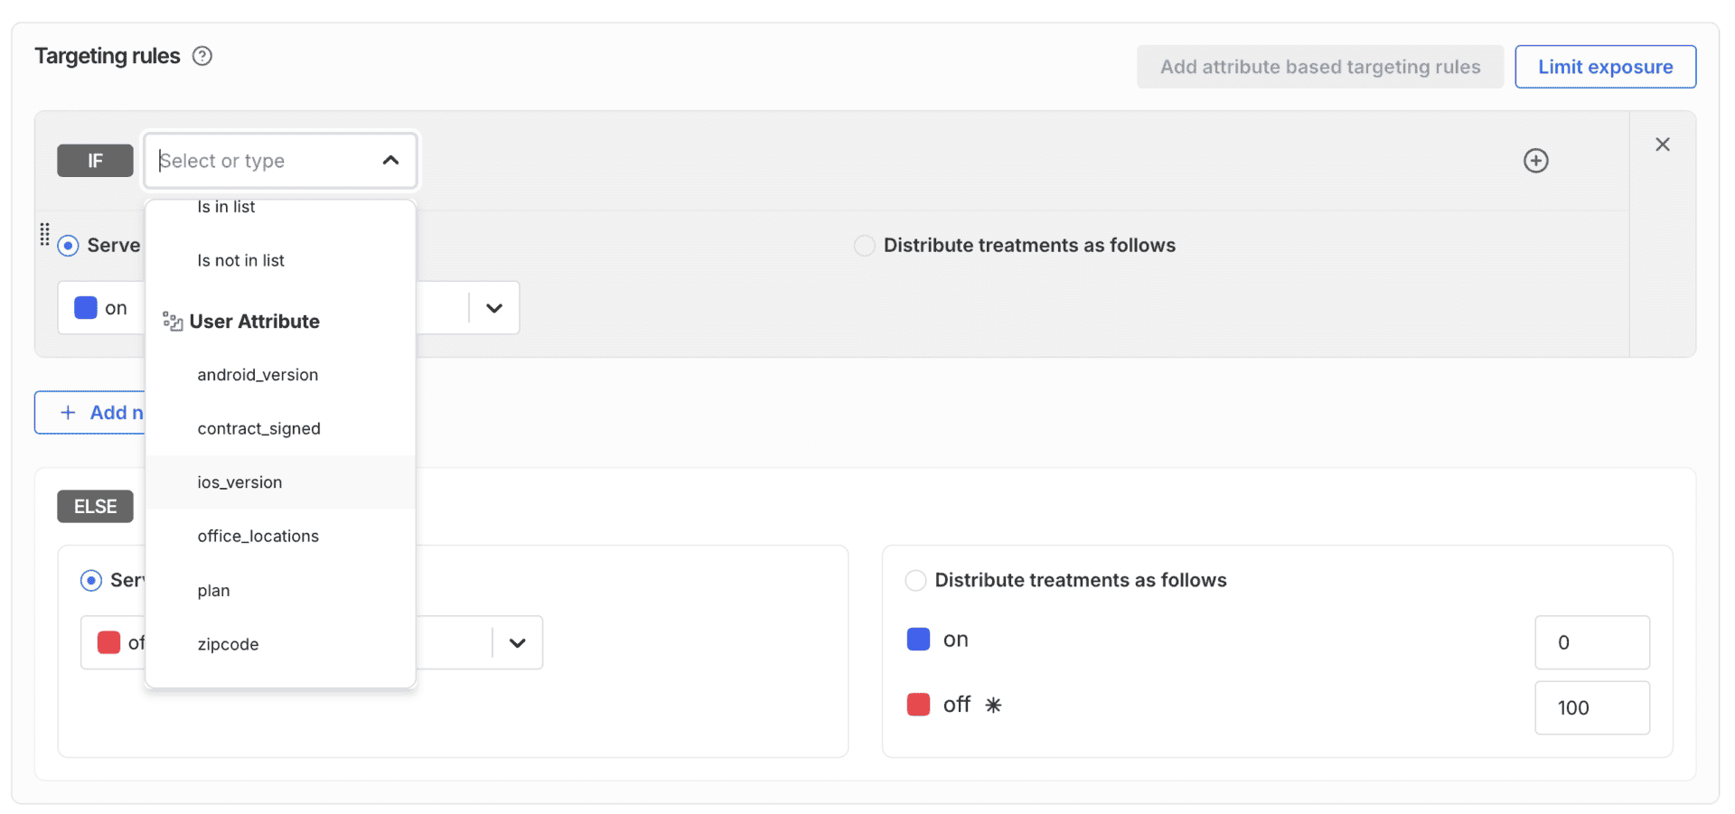1735x814 pixels.
Task: Grab the drag handle beside the IF rule
Action: tap(44, 235)
